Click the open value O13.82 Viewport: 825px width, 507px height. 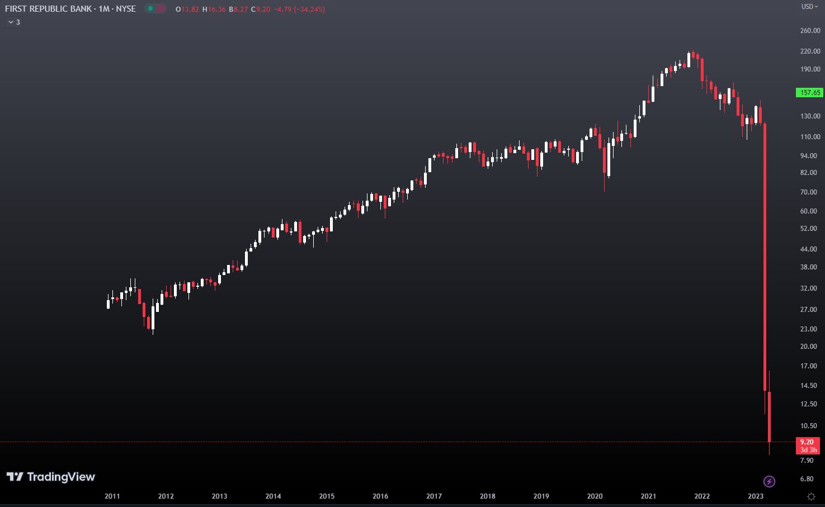click(x=187, y=10)
